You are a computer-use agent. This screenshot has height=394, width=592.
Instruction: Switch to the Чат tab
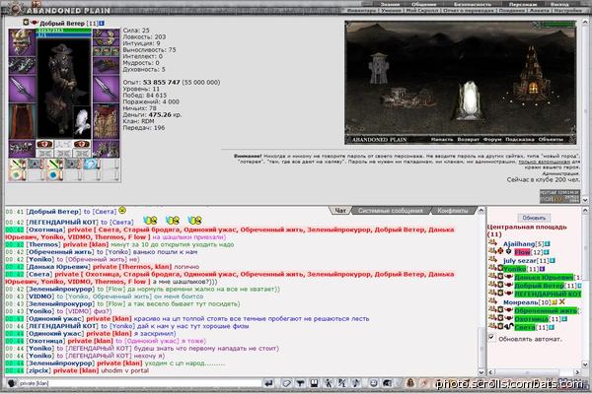pyautogui.click(x=340, y=211)
